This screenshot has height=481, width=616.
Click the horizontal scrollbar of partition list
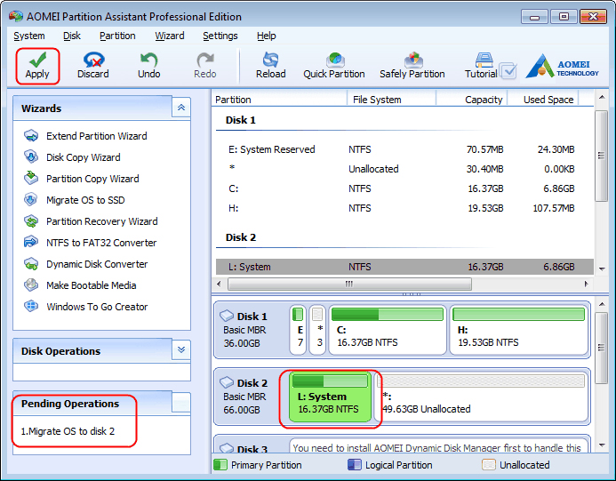click(x=349, y=284)
